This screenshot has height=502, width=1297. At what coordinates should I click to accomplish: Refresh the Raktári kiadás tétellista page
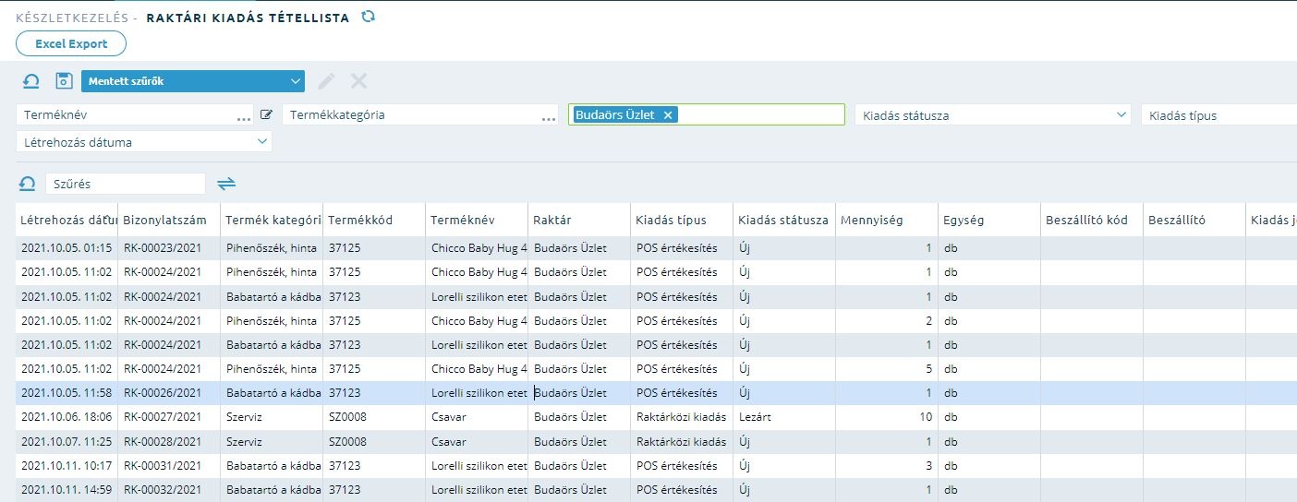pos(368,17)
